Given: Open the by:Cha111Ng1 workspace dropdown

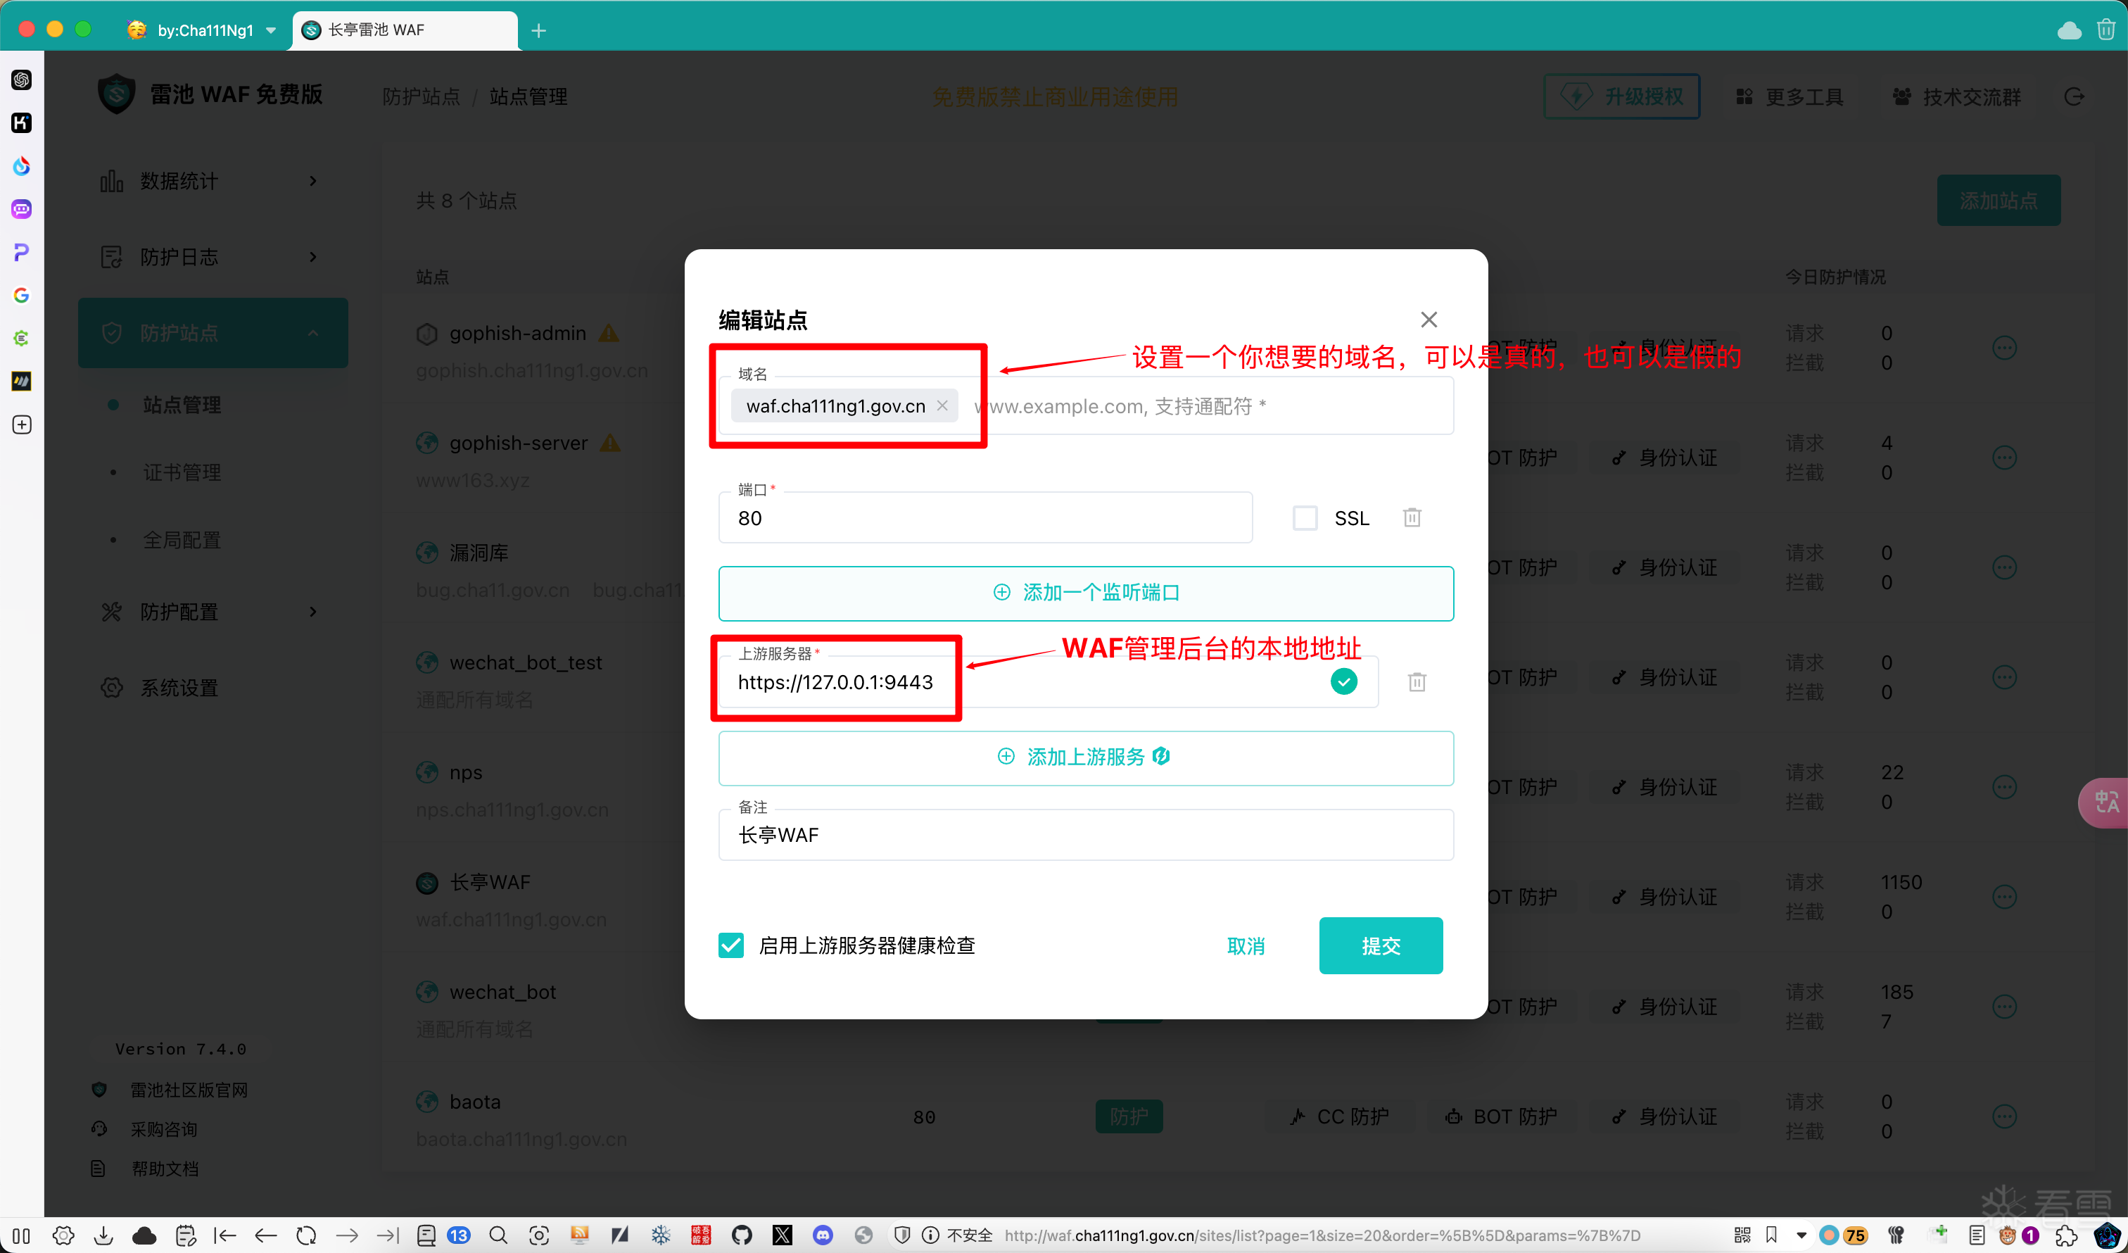Looking at the screenshot, I should pos(203,30).
